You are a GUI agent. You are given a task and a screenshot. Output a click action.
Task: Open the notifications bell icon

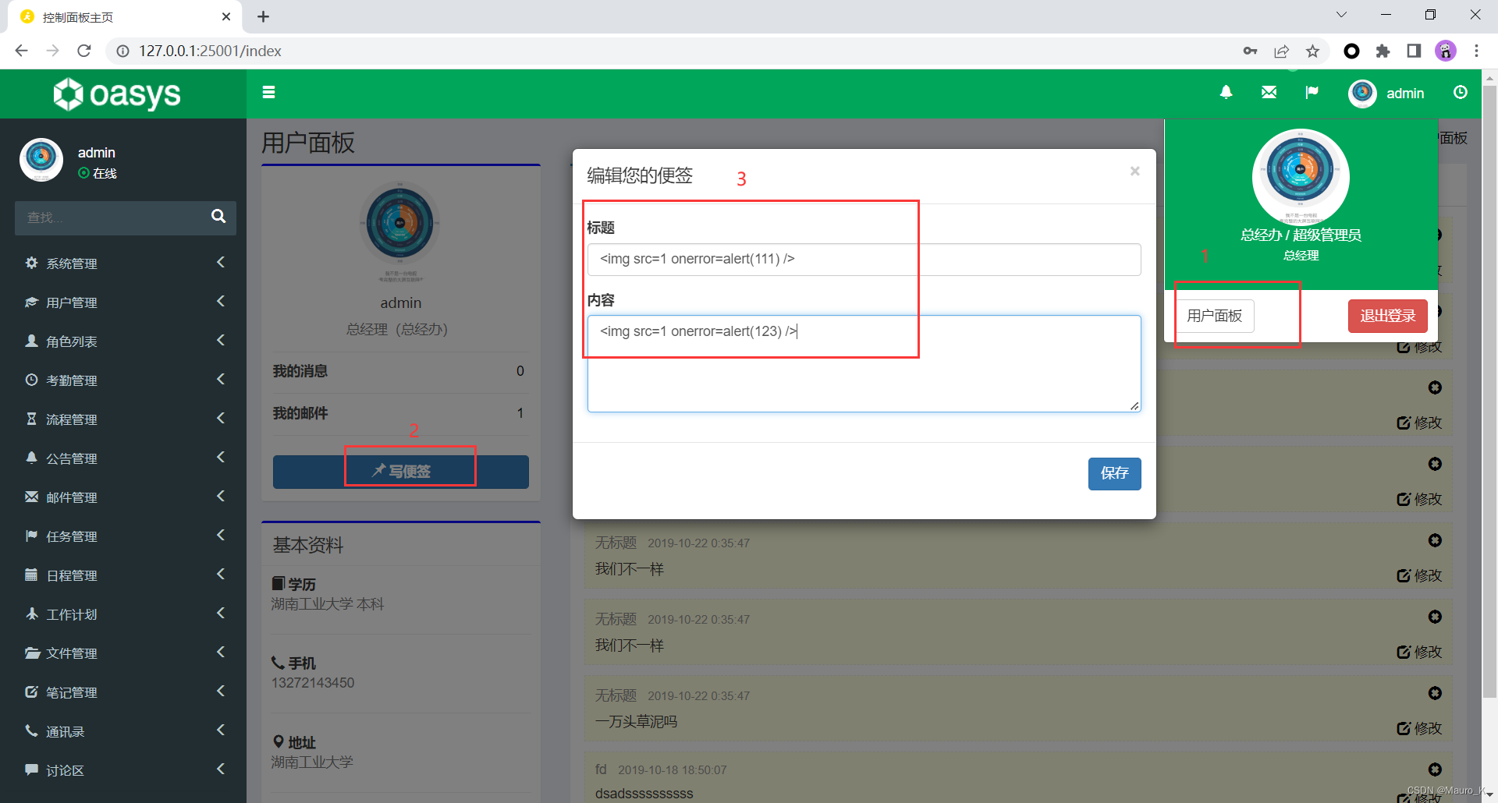click(x=1226, y=92)
